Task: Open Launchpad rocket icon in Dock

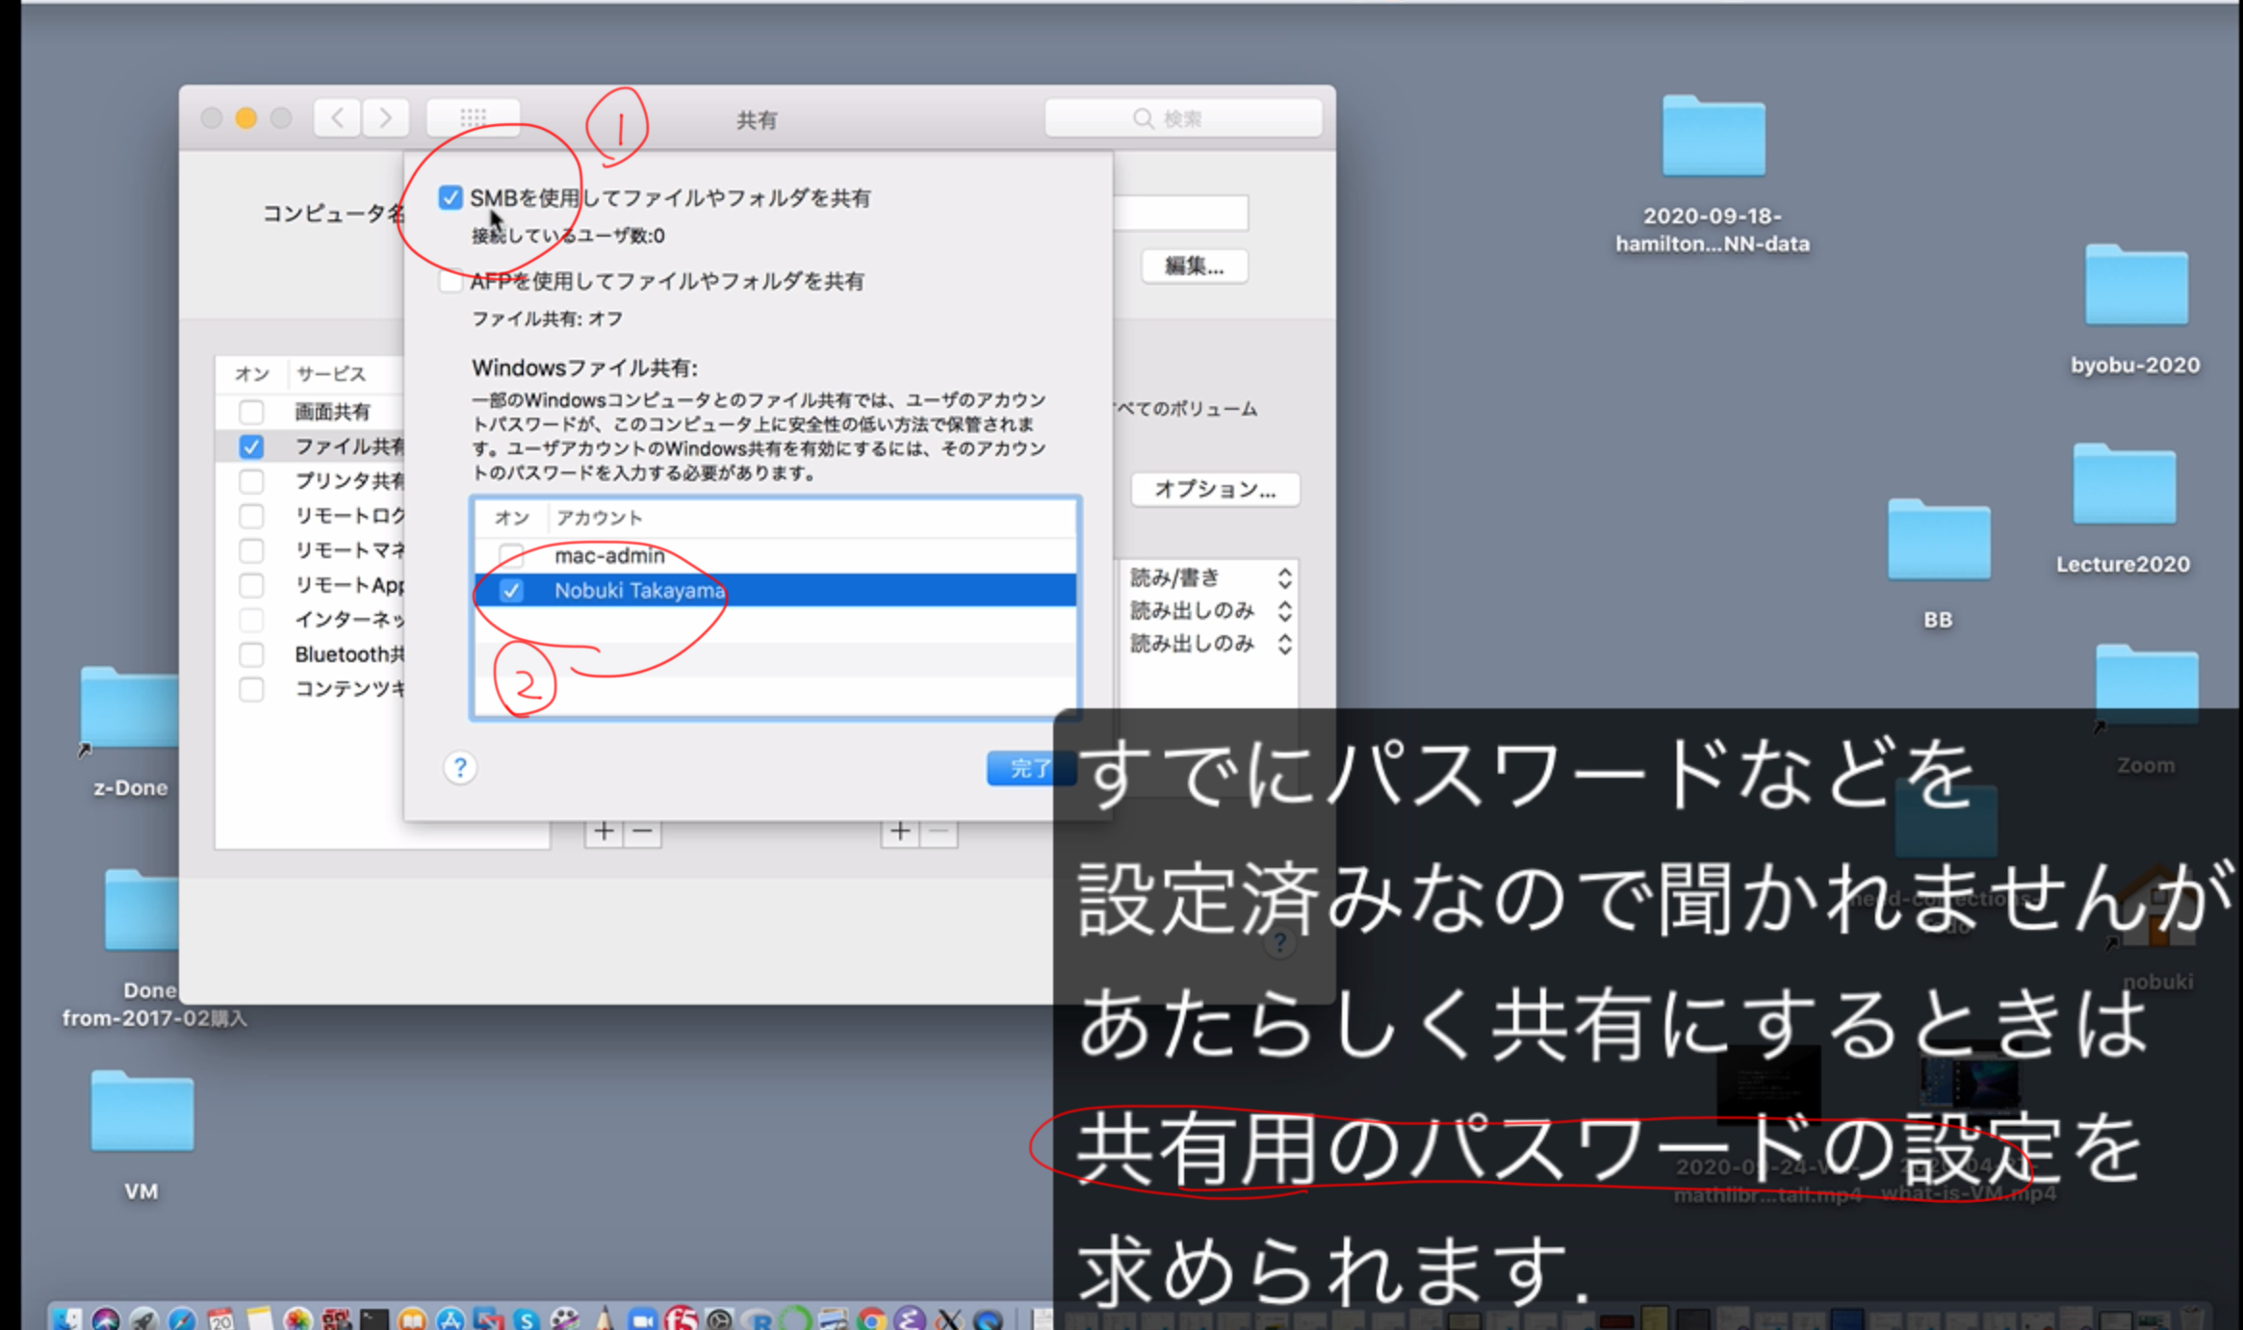Action: pyautogui.click(x=144, y=1318)
